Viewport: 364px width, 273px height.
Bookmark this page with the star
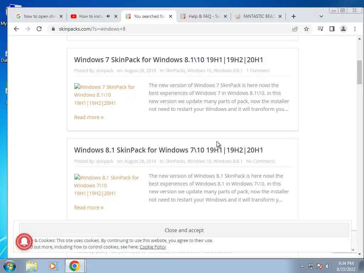[x=306, y=29]
